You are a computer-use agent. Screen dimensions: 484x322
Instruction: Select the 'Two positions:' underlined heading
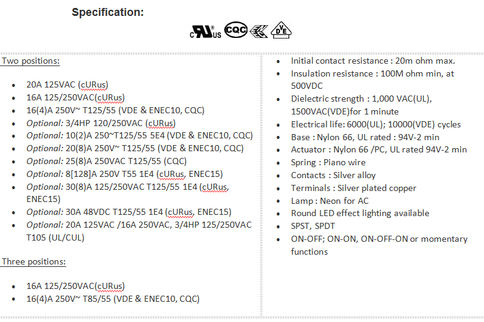click(31, 61)
